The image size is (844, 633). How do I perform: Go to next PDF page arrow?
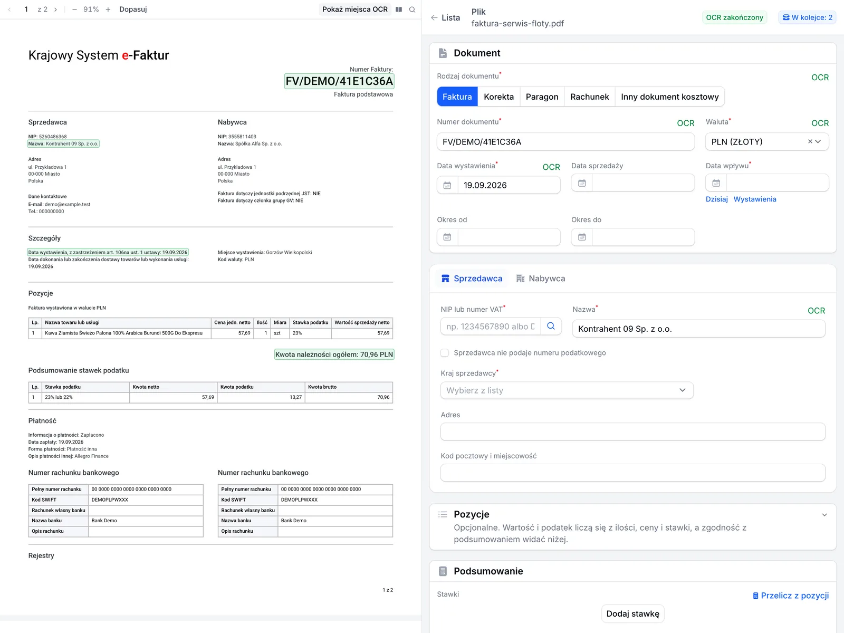55,9
